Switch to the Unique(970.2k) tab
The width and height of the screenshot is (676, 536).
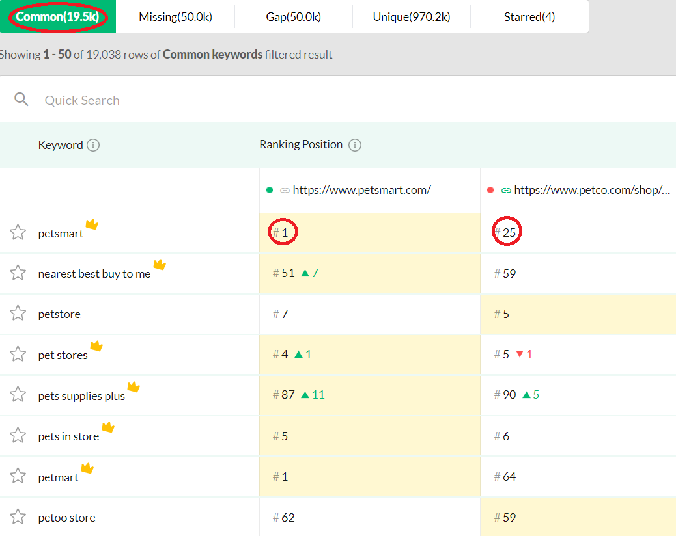[x=412, y=17]
